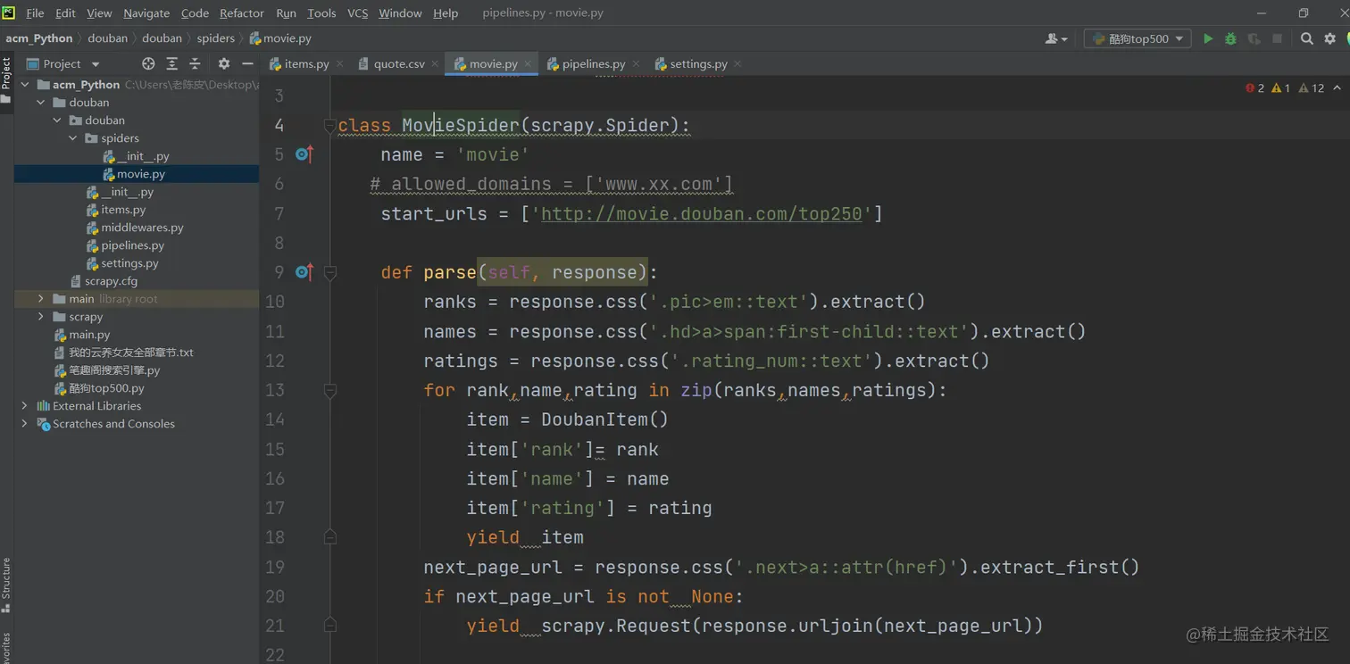This screenshot has width=1350, height=664.
Task: Click the override gutter icon on line 9
Action: pyautogui.click(x=304, y=272)
